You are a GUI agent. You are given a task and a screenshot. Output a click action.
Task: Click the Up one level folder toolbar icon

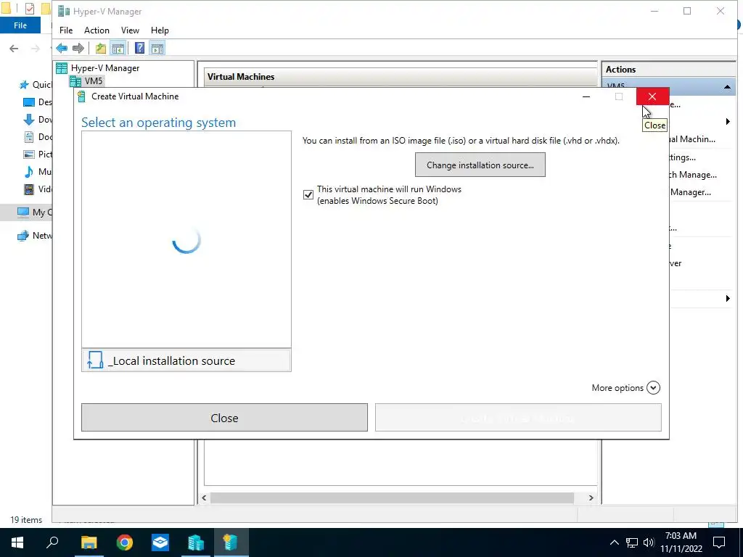(100, 48)
